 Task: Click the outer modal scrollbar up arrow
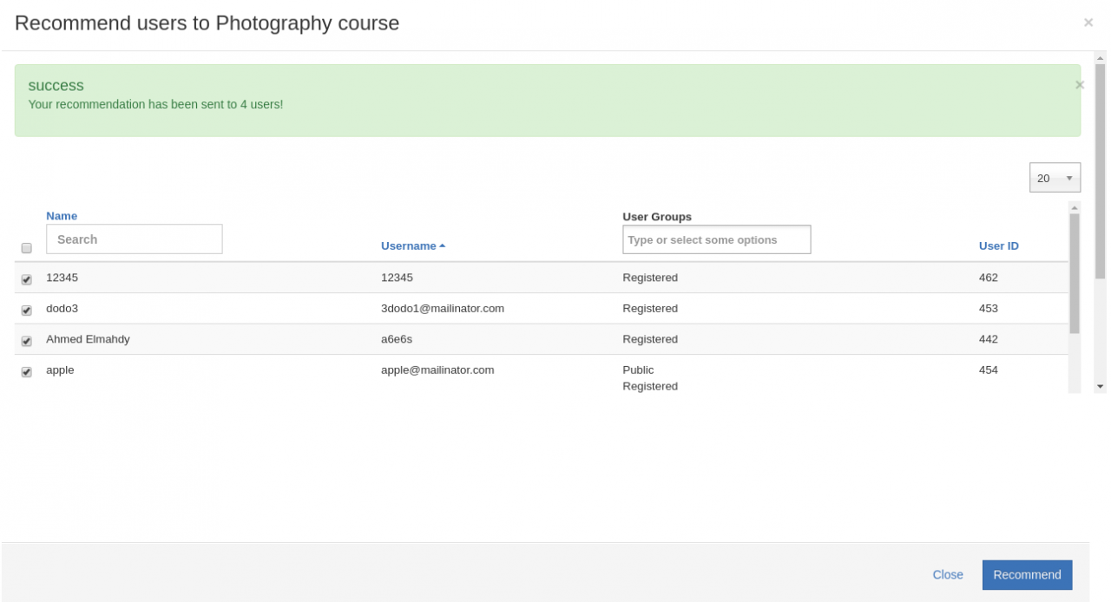[x=1100, y=58]
